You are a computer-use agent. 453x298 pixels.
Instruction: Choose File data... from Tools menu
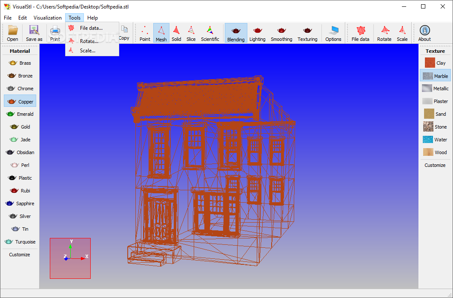point(92,28)
